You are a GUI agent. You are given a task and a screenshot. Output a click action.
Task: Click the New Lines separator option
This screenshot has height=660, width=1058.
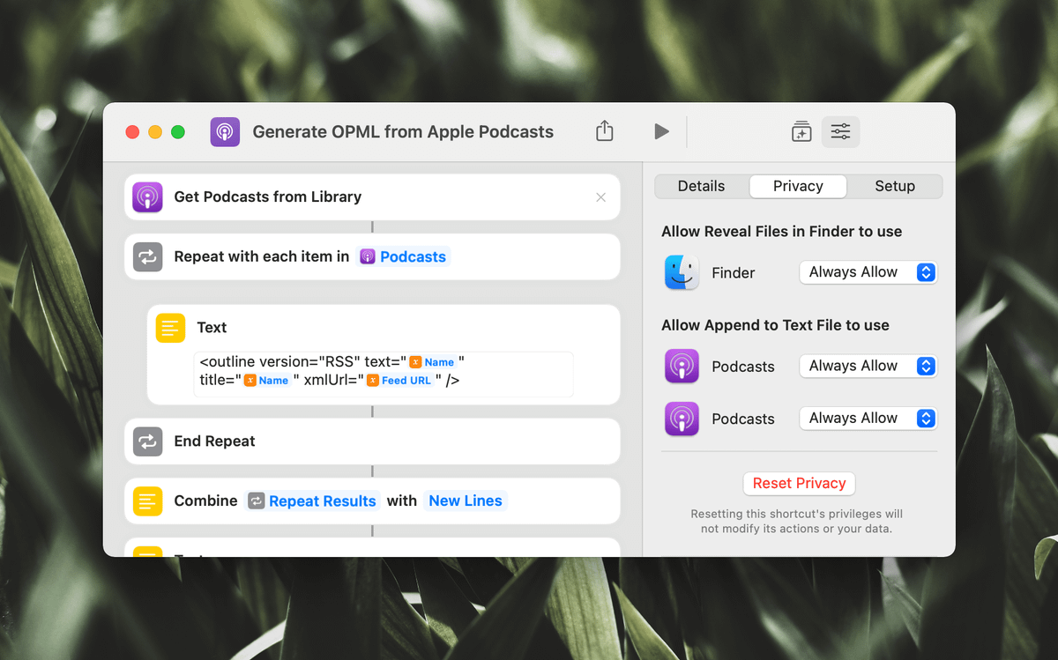[465, 501]
